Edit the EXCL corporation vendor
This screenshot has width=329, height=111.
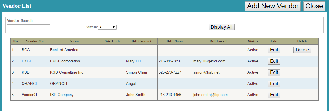(274, 61)
